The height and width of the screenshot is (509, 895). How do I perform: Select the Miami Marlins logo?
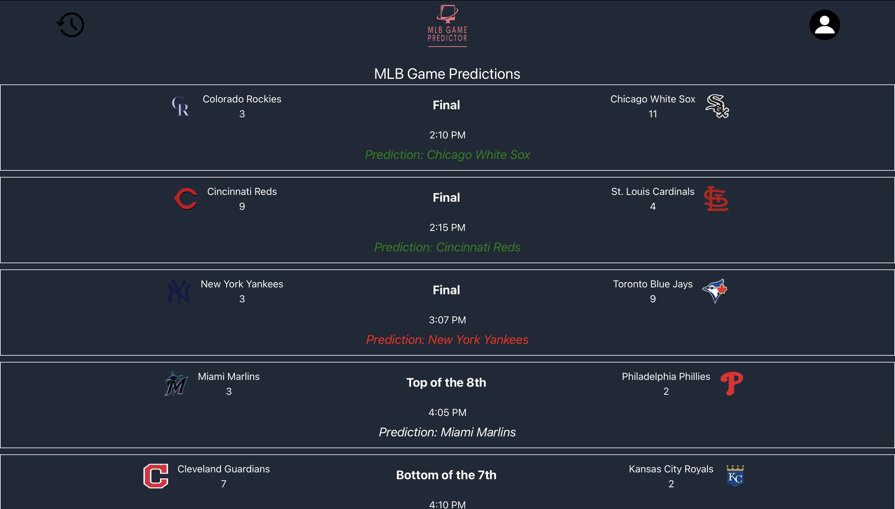pos(176,384)
